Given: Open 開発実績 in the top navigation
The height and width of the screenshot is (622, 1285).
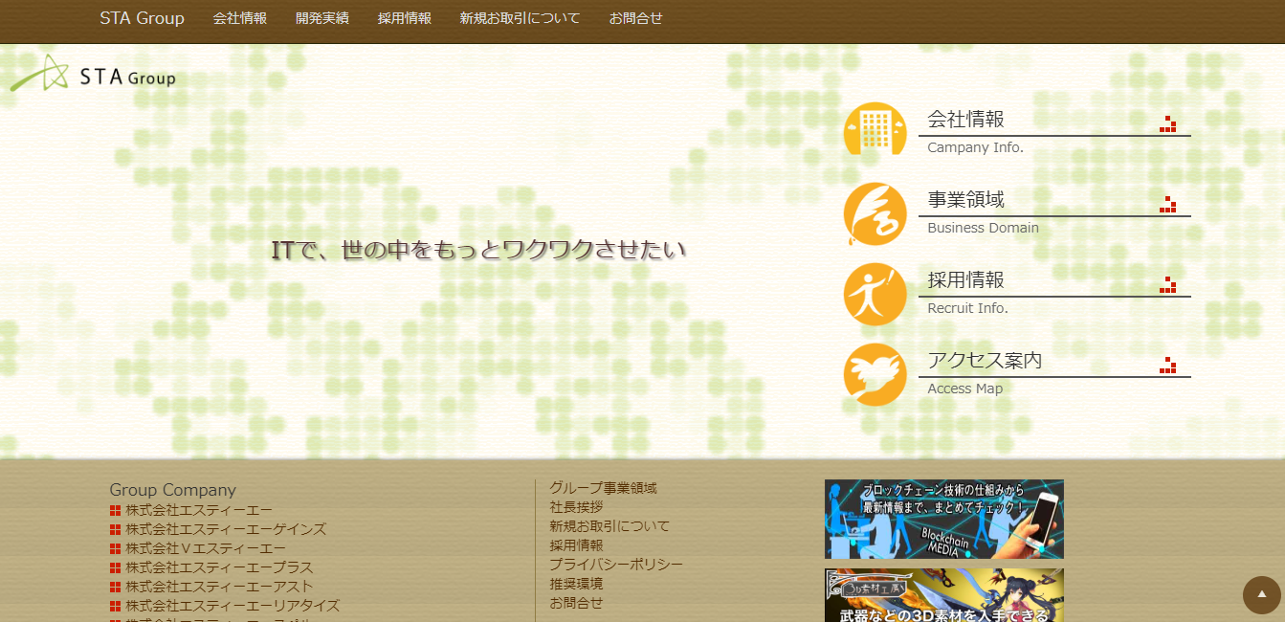Looking at the screenshot, I should 322,18.
